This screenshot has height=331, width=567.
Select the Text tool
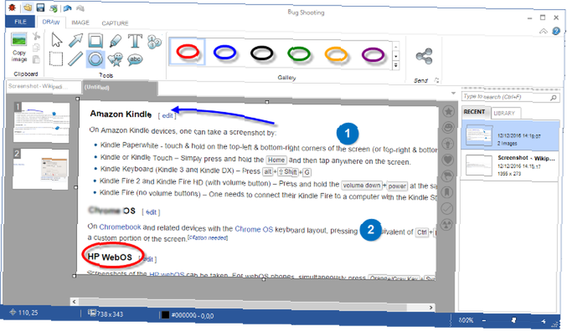136,41
